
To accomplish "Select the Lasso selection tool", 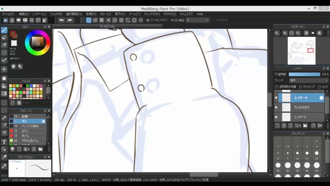I will 4,110.
